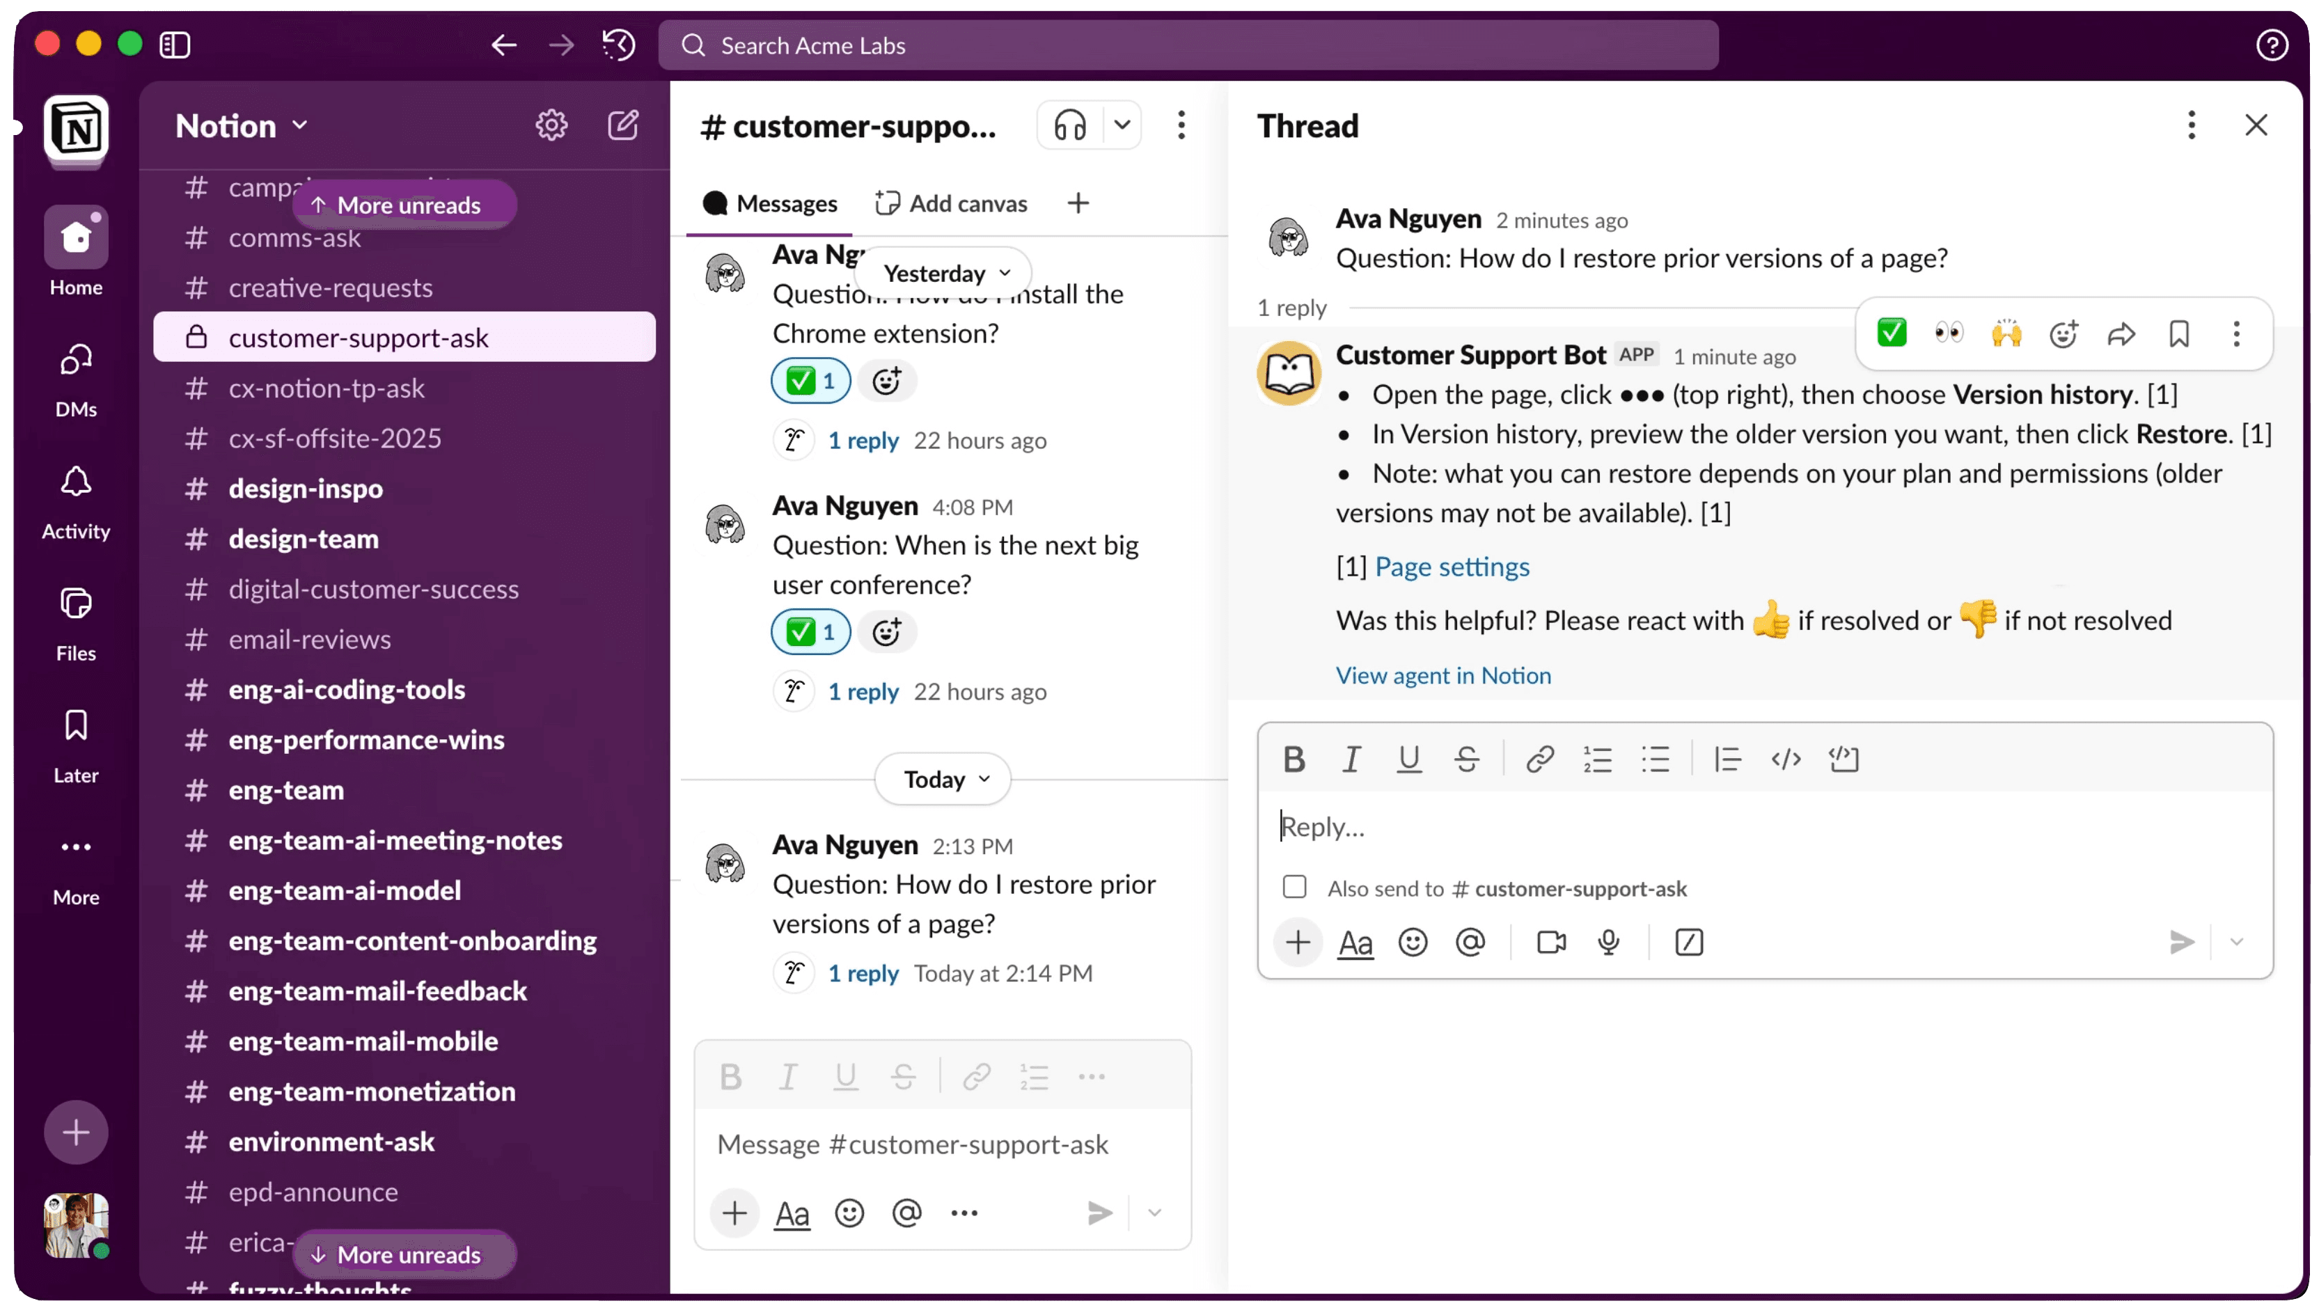This screenshot has height=1308, width=2319.
Task: Check Also send to #customer-support-ask
Action: [1294, 888]
